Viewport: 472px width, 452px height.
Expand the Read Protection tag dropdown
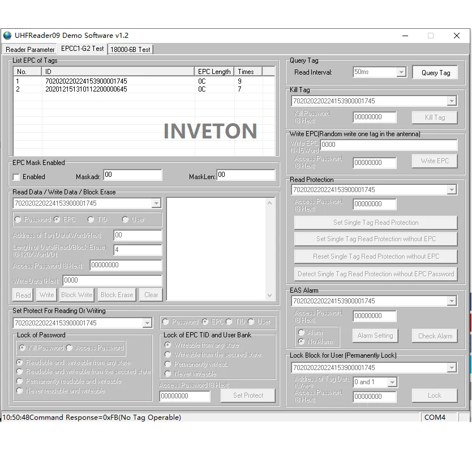[452, 190]
